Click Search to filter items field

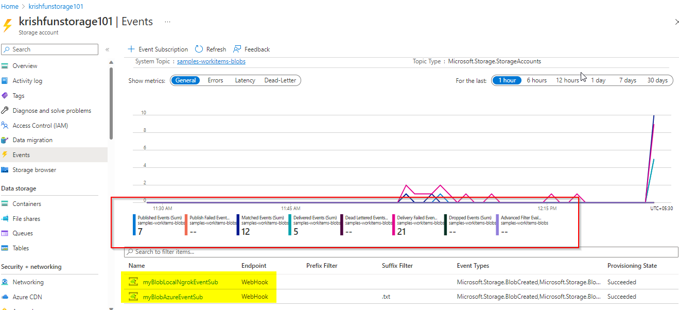coord(401,252)
